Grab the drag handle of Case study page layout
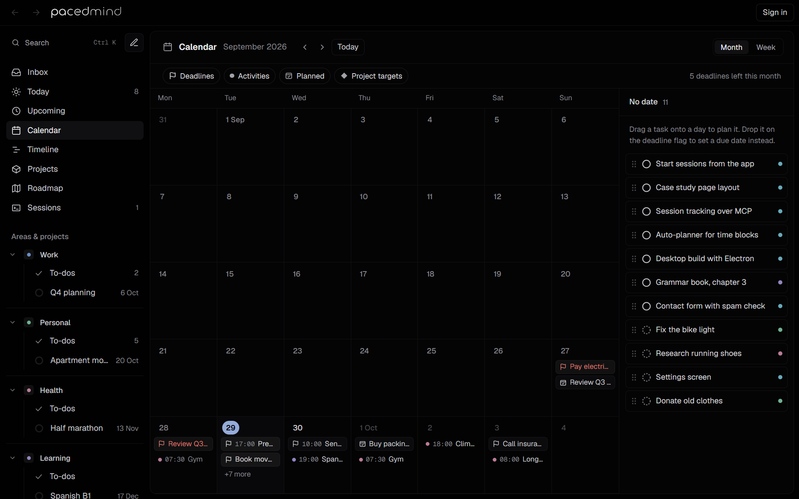Screen dimensions: 799x499 tap(634, 188)
